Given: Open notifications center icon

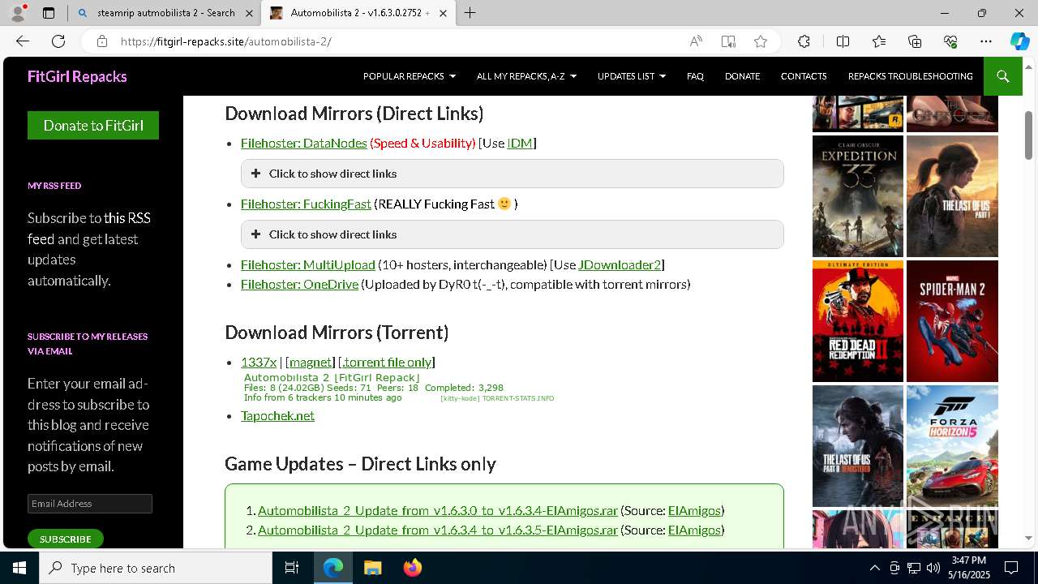Looking at the screenshot, I should (x=1011, y=568).
